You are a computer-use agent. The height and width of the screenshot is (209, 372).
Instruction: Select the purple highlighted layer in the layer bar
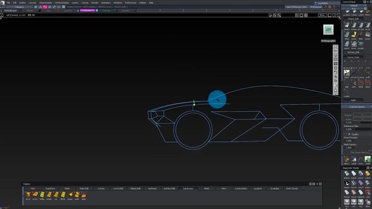(87, 10)
